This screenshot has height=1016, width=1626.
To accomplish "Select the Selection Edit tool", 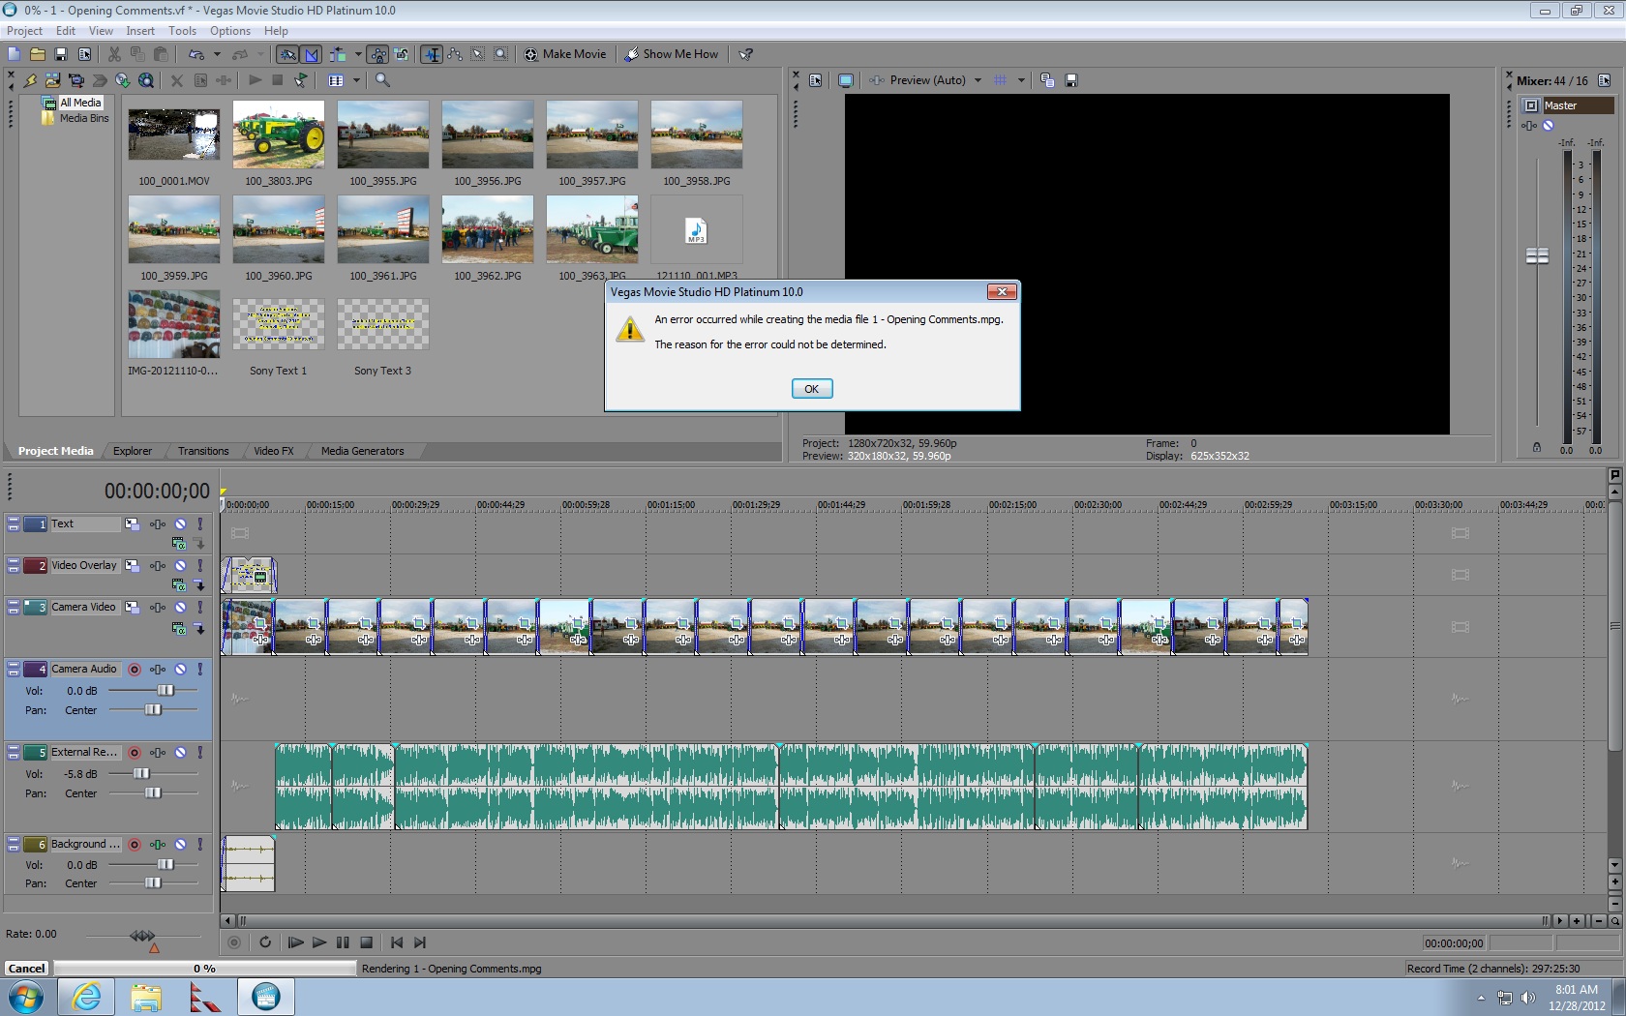I will pos(478,54).
